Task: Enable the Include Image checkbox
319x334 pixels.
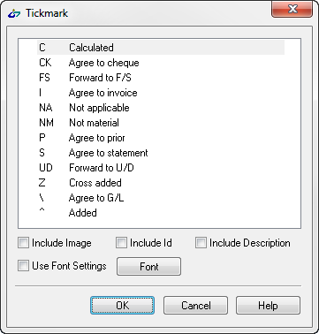Action: [23, 243]
